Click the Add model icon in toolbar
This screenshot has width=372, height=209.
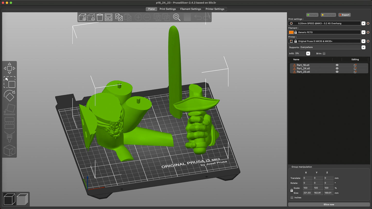[82, 17]
